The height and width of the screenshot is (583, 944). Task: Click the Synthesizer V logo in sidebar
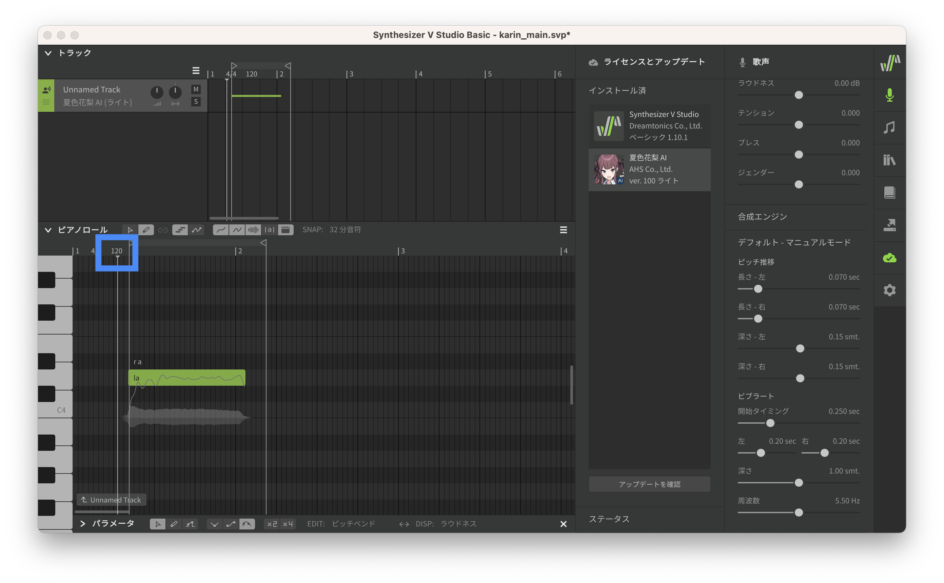889,62
